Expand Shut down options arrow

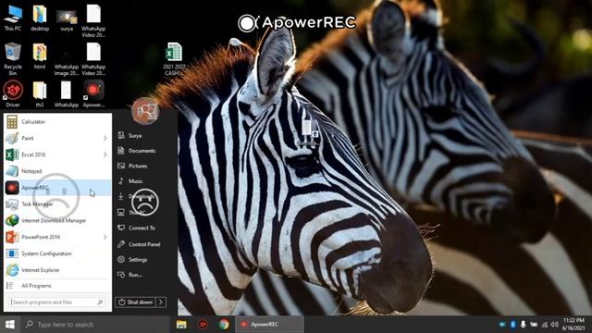pos(161,302)
